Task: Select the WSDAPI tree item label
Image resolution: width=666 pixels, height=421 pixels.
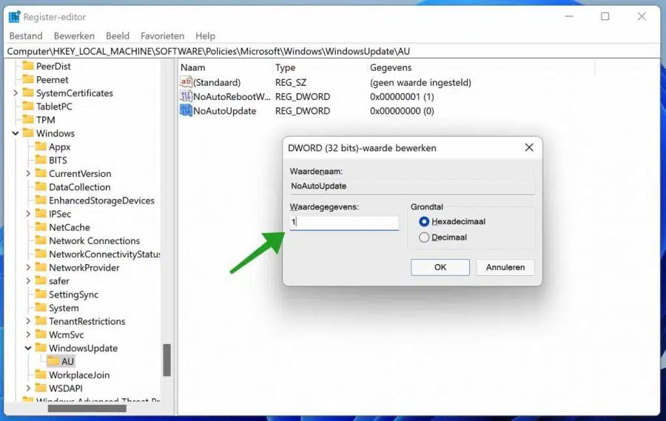Action: (66, 388)
